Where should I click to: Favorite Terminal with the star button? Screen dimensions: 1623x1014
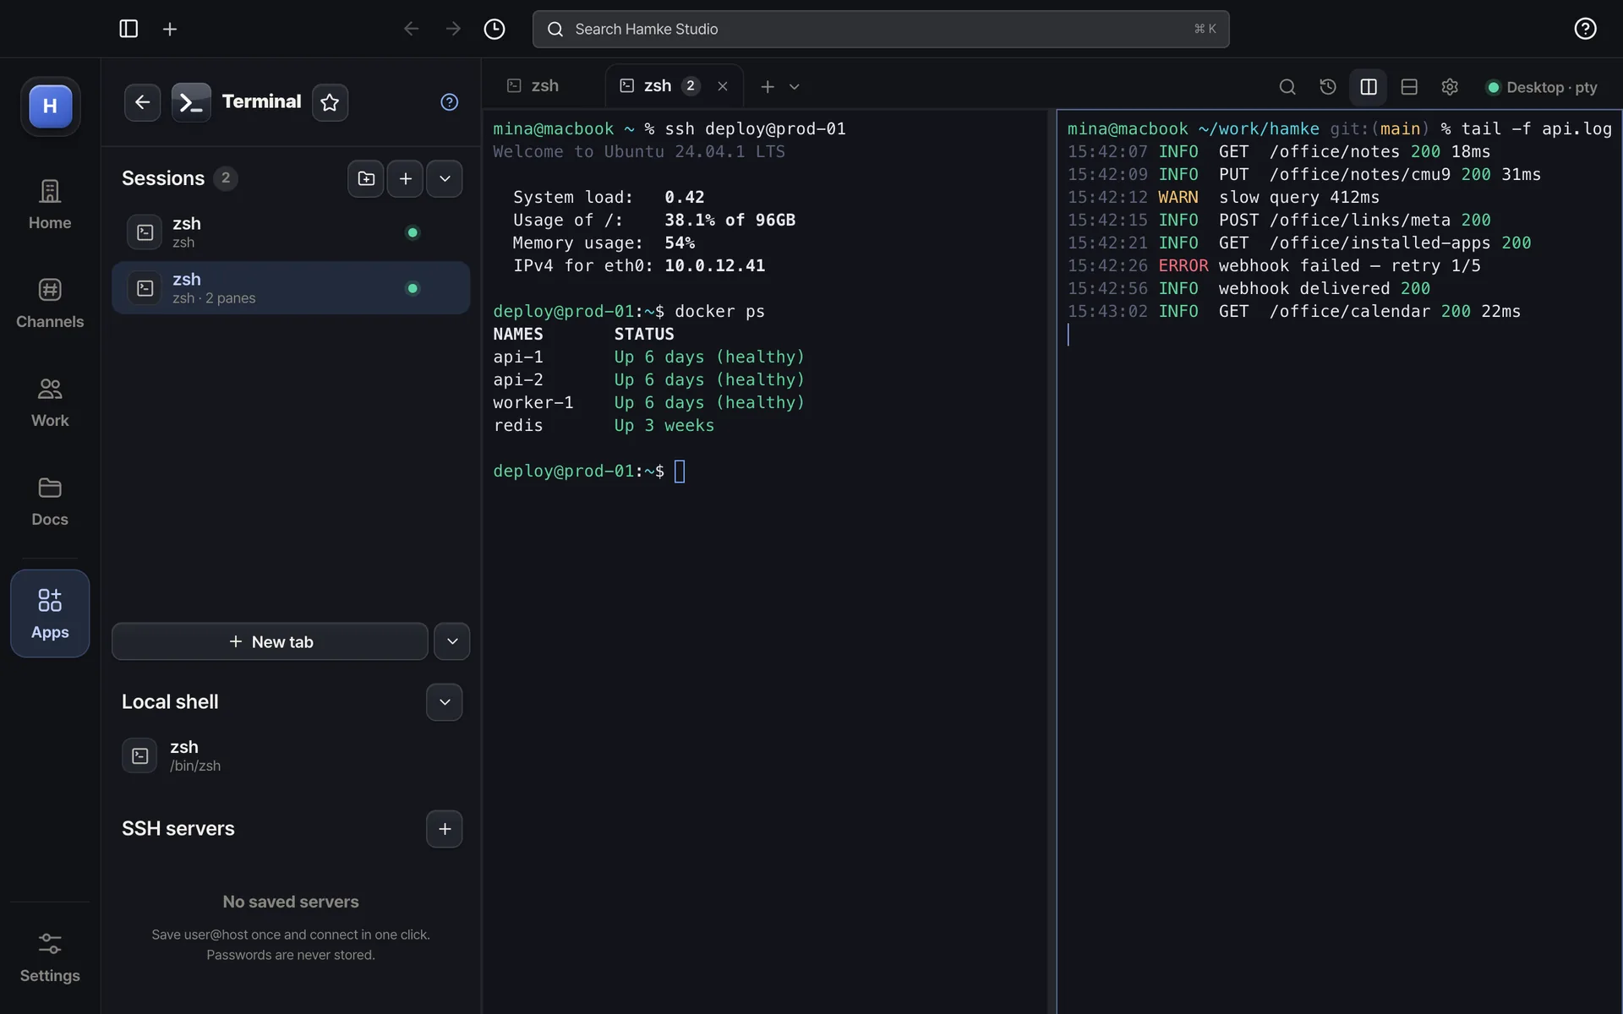point(330,102)
